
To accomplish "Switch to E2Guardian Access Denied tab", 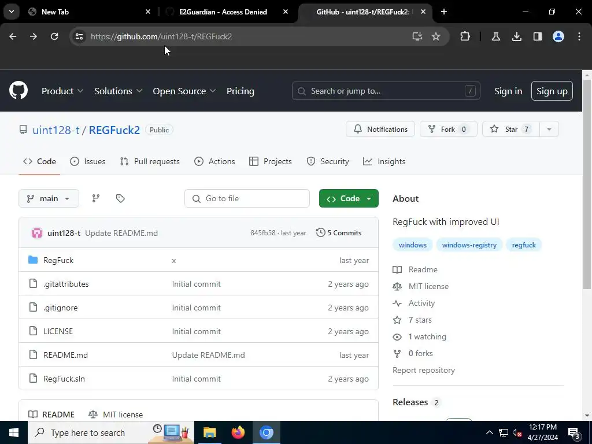I will point(227,12).
